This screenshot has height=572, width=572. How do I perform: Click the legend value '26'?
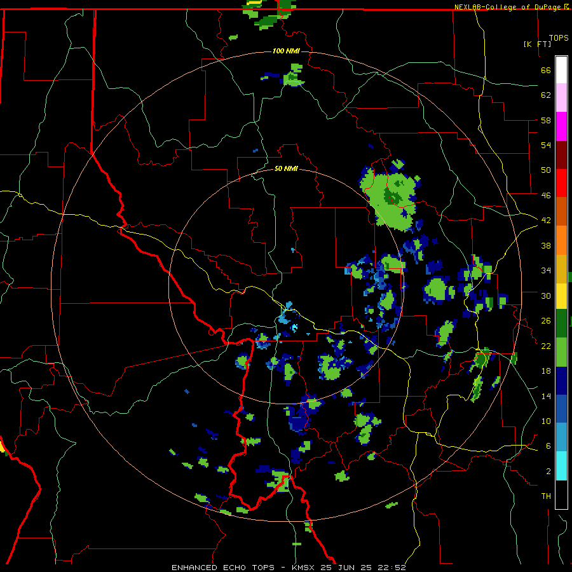pyautogui.click(x=546, y=321)
